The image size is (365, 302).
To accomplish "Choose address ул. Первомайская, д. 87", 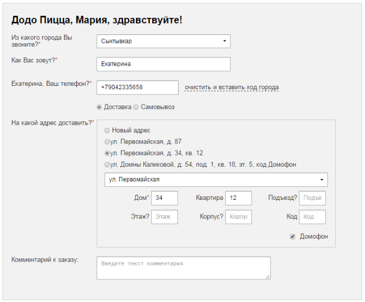I will pos(107,141).
